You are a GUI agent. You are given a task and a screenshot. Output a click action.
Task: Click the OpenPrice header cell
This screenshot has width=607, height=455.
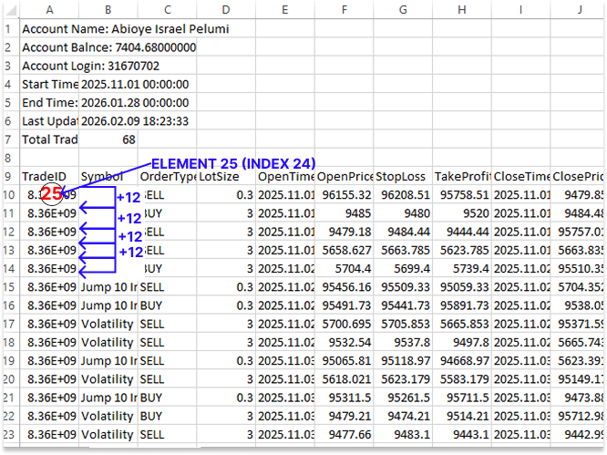click(345, 177)
